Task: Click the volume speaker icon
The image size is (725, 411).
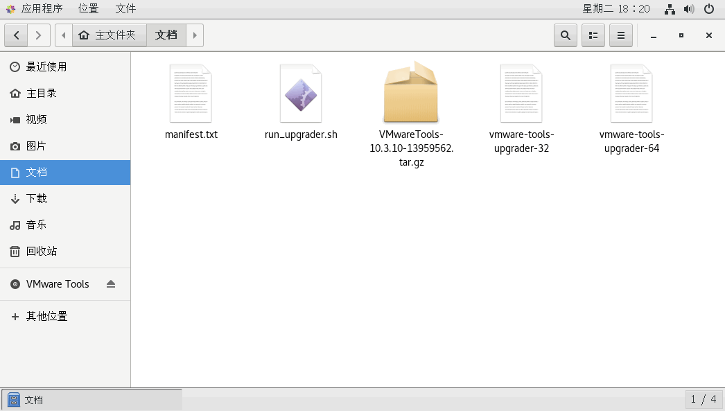Action: 689,9
